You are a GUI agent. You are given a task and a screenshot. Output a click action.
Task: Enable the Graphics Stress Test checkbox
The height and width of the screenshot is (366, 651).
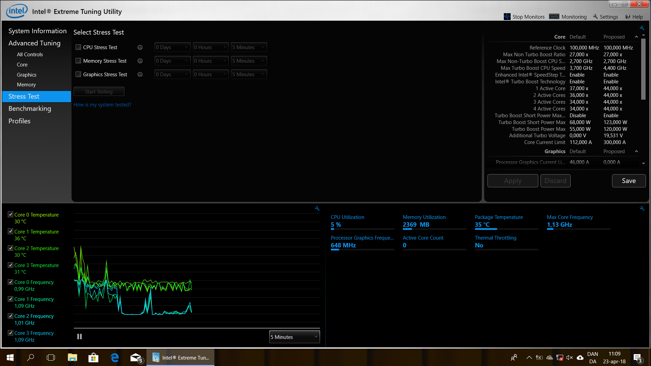coord(78,75)
